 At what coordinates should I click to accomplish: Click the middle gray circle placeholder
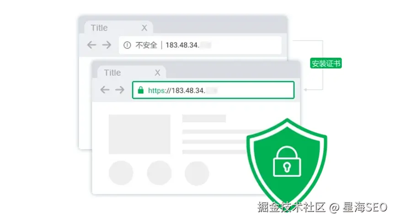click(159, 173)
